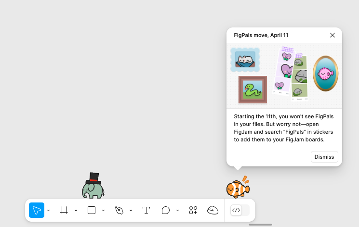Click the horizontal scrollbar at bottom

coord(260,225)
